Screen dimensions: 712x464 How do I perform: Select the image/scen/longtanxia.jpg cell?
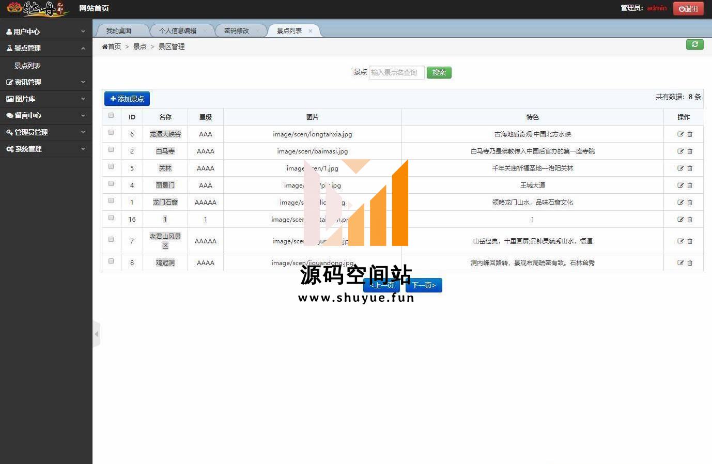313,134
